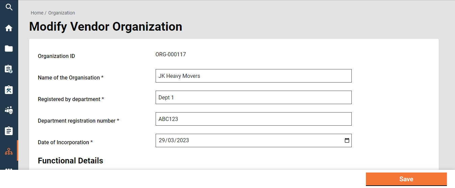This screenshot has width=455, height=188.
Task: Click the Organization ID value ORG-000117
Action: [170, 54]
